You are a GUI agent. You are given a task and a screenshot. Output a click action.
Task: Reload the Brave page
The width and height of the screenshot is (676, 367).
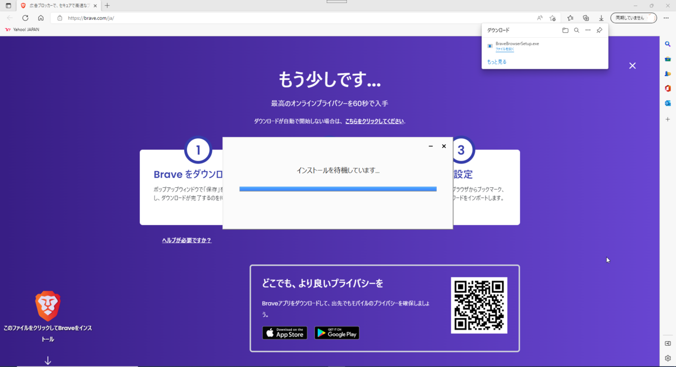coord(25,18)
